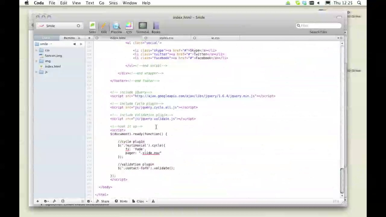Screen dimensions: 386x217
Task: Open the editor gear action menu
Action: point(89,201)
